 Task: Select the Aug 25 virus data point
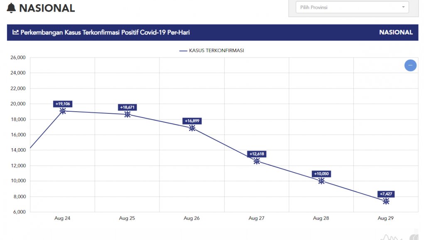point(127,114)
